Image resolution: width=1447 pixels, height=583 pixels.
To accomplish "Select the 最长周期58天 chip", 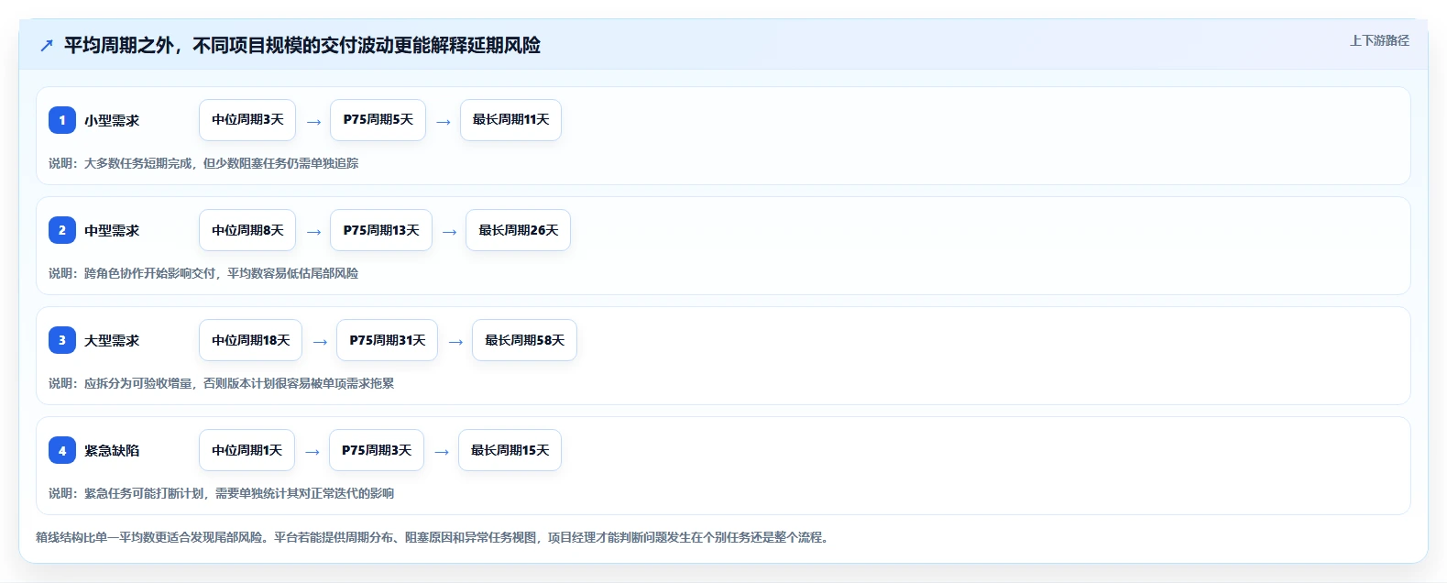I will (524, 340).
